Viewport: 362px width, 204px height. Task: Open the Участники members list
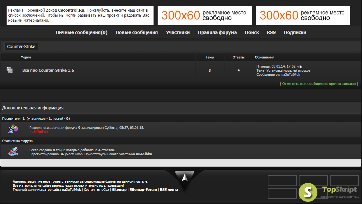point(178,32)
